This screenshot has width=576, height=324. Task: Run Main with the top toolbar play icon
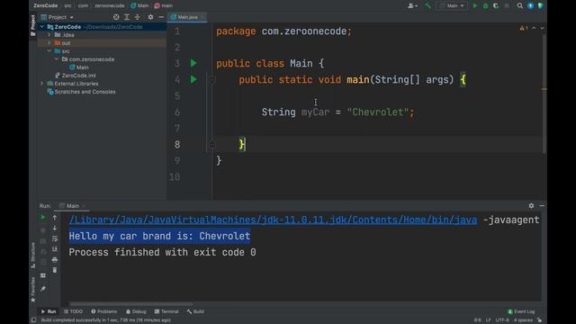475,5
